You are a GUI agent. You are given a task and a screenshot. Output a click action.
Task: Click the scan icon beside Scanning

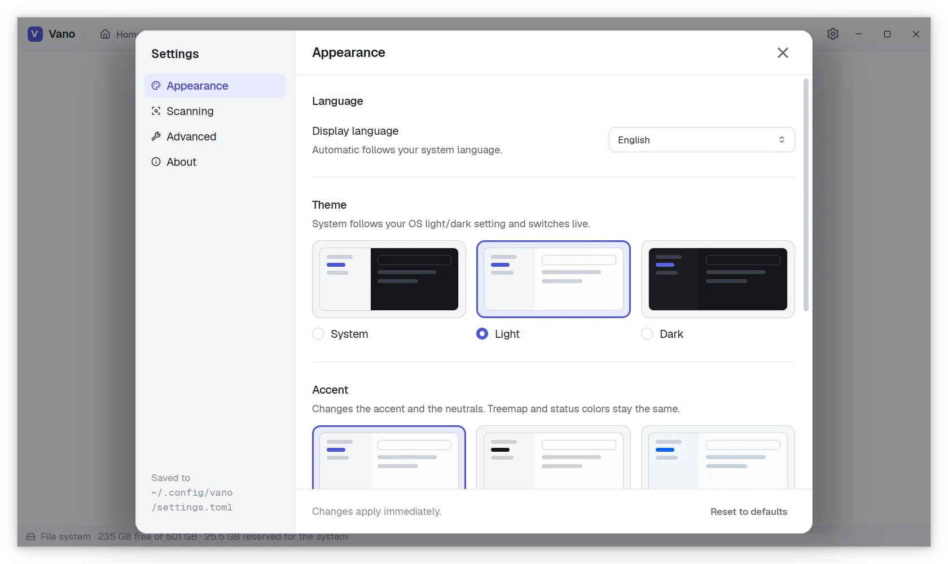pyautogui.click(x=156, y=111)
